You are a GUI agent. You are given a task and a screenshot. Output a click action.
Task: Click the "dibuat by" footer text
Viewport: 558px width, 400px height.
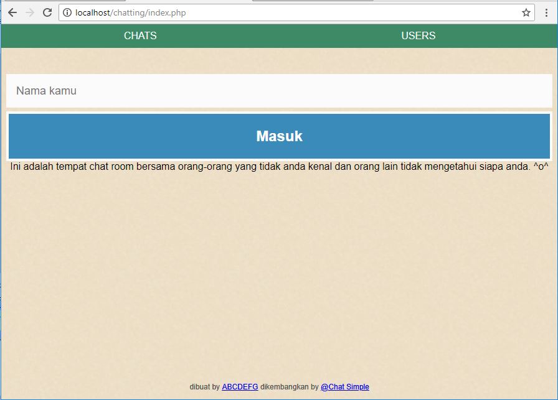[204, 387]
